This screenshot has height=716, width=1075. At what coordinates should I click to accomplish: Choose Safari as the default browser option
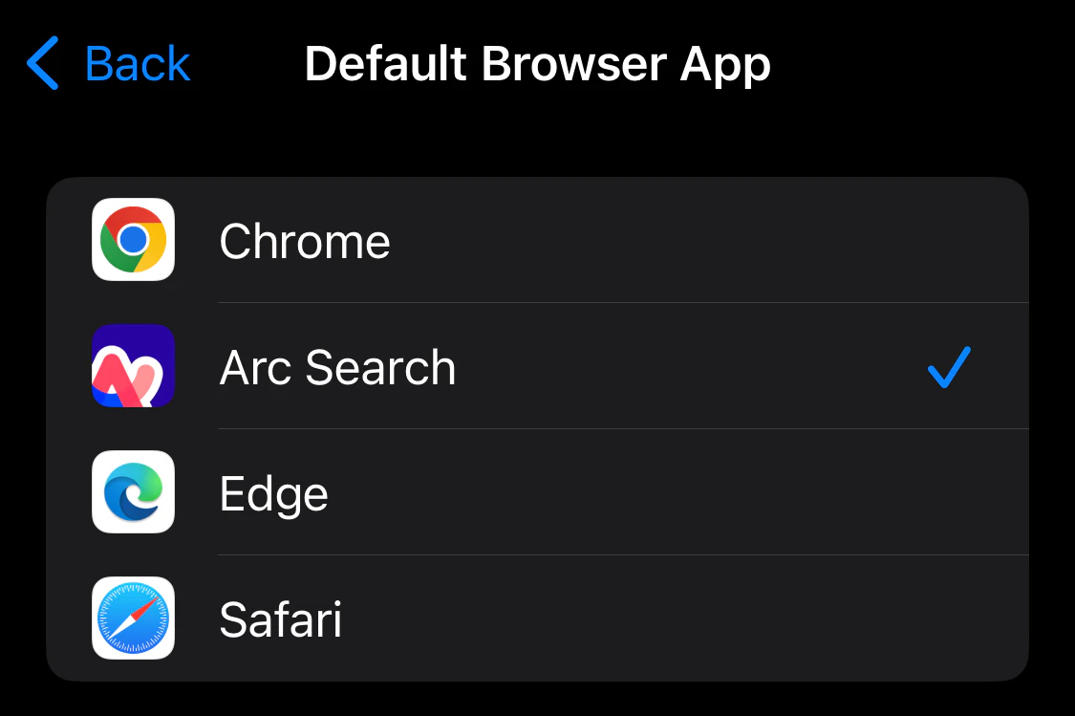(x=537, y=618)
